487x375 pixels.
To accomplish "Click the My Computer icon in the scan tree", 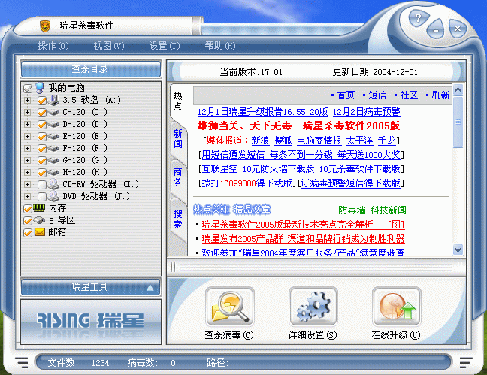I will (x=40, y=88).
